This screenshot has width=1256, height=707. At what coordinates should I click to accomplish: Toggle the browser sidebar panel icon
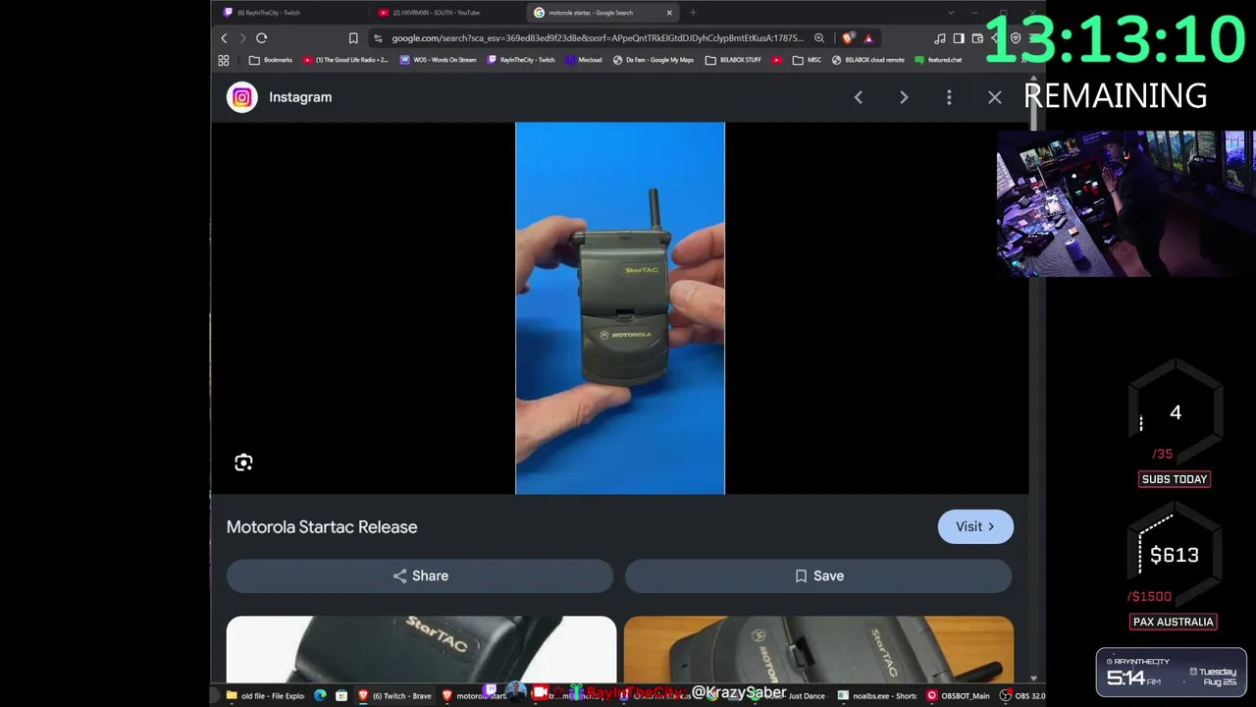point(959,38)
